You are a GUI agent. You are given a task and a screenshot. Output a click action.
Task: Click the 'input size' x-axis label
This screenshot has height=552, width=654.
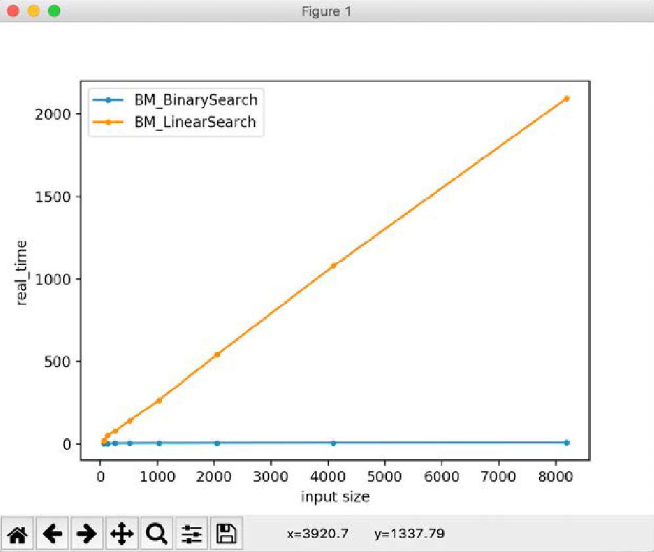tap(335, 497)
